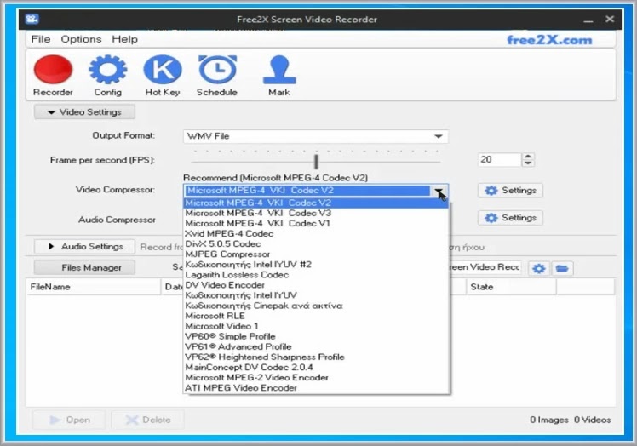The width and height of the screenshot is (637, 446).
Task: Decrease FPS with the down spinner arrow
Action: point(528,163)
